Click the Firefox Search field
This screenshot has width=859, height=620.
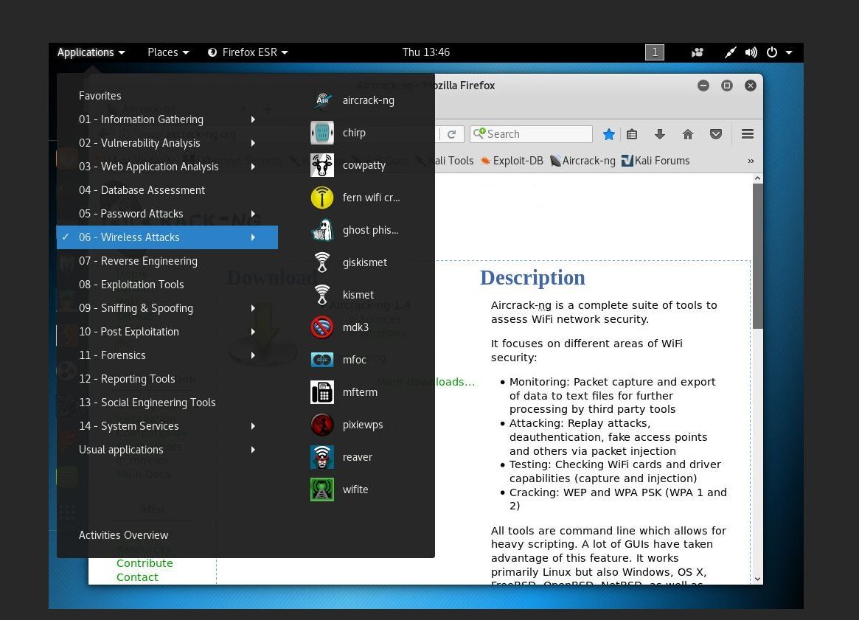click(x=531, y=134)
